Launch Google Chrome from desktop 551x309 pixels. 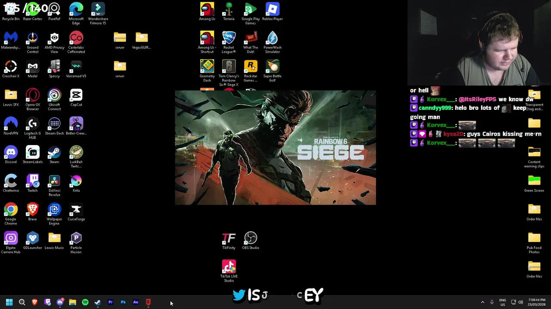11,214
